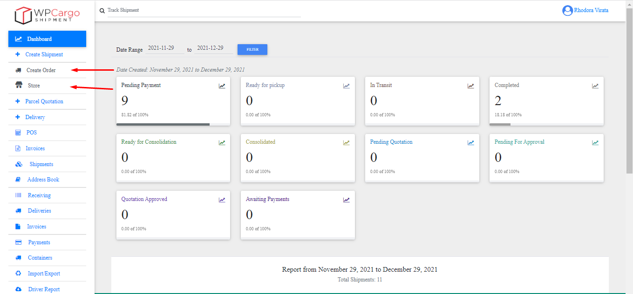Select the POS sidebar entry
Viewport: 633px width, 294px height.
[31, 133]
